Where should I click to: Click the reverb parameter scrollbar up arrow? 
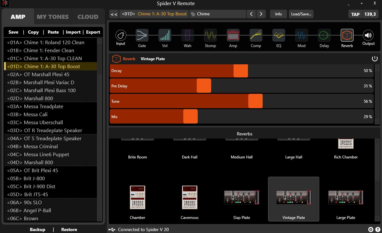pos(378,67)
